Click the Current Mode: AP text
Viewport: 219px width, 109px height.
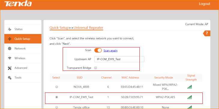click(197, 24)
